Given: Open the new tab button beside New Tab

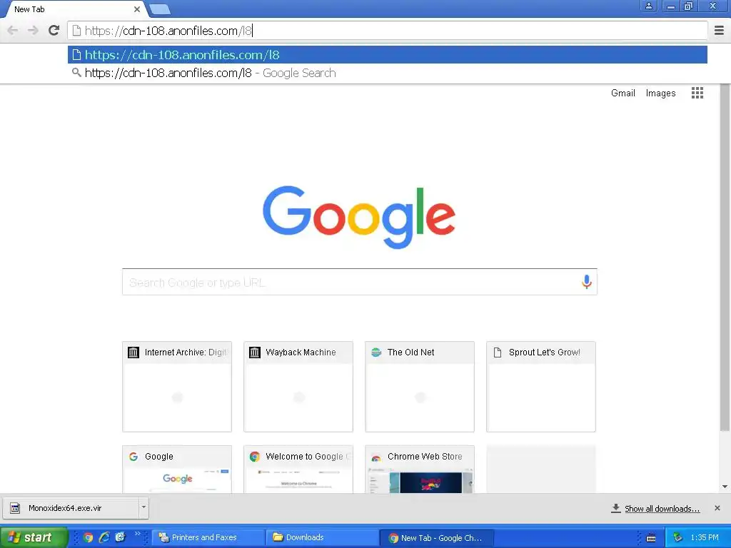Looking at the screenshot, I should pyautogui.click(x=160, y=9).
